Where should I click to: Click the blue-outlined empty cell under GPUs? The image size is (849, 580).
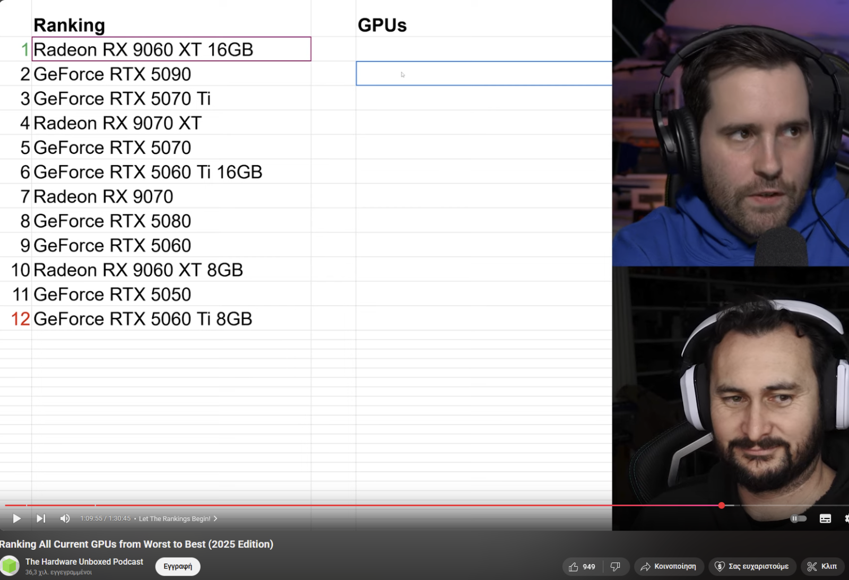pyautogui.click(x=484, y=73)
